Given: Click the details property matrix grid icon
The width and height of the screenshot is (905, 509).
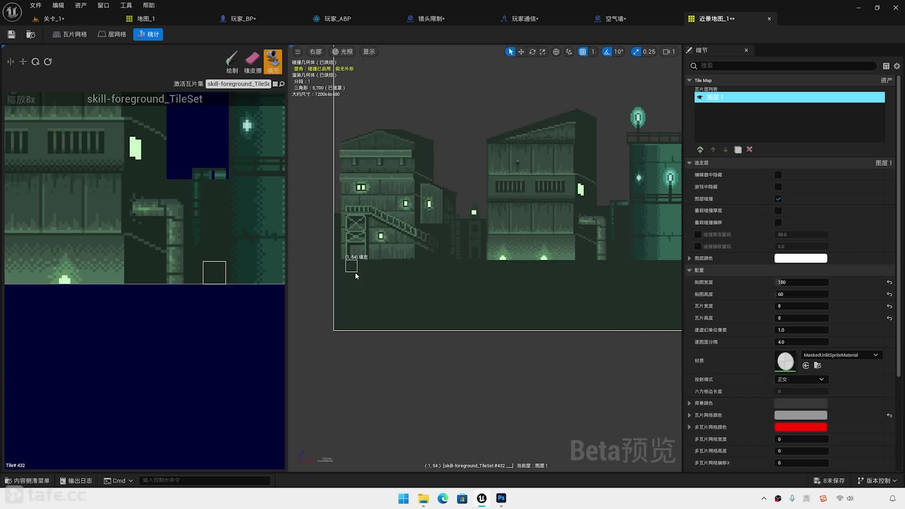Looking at the screenshot, I should pyautogui.click(x=886, y=66).
